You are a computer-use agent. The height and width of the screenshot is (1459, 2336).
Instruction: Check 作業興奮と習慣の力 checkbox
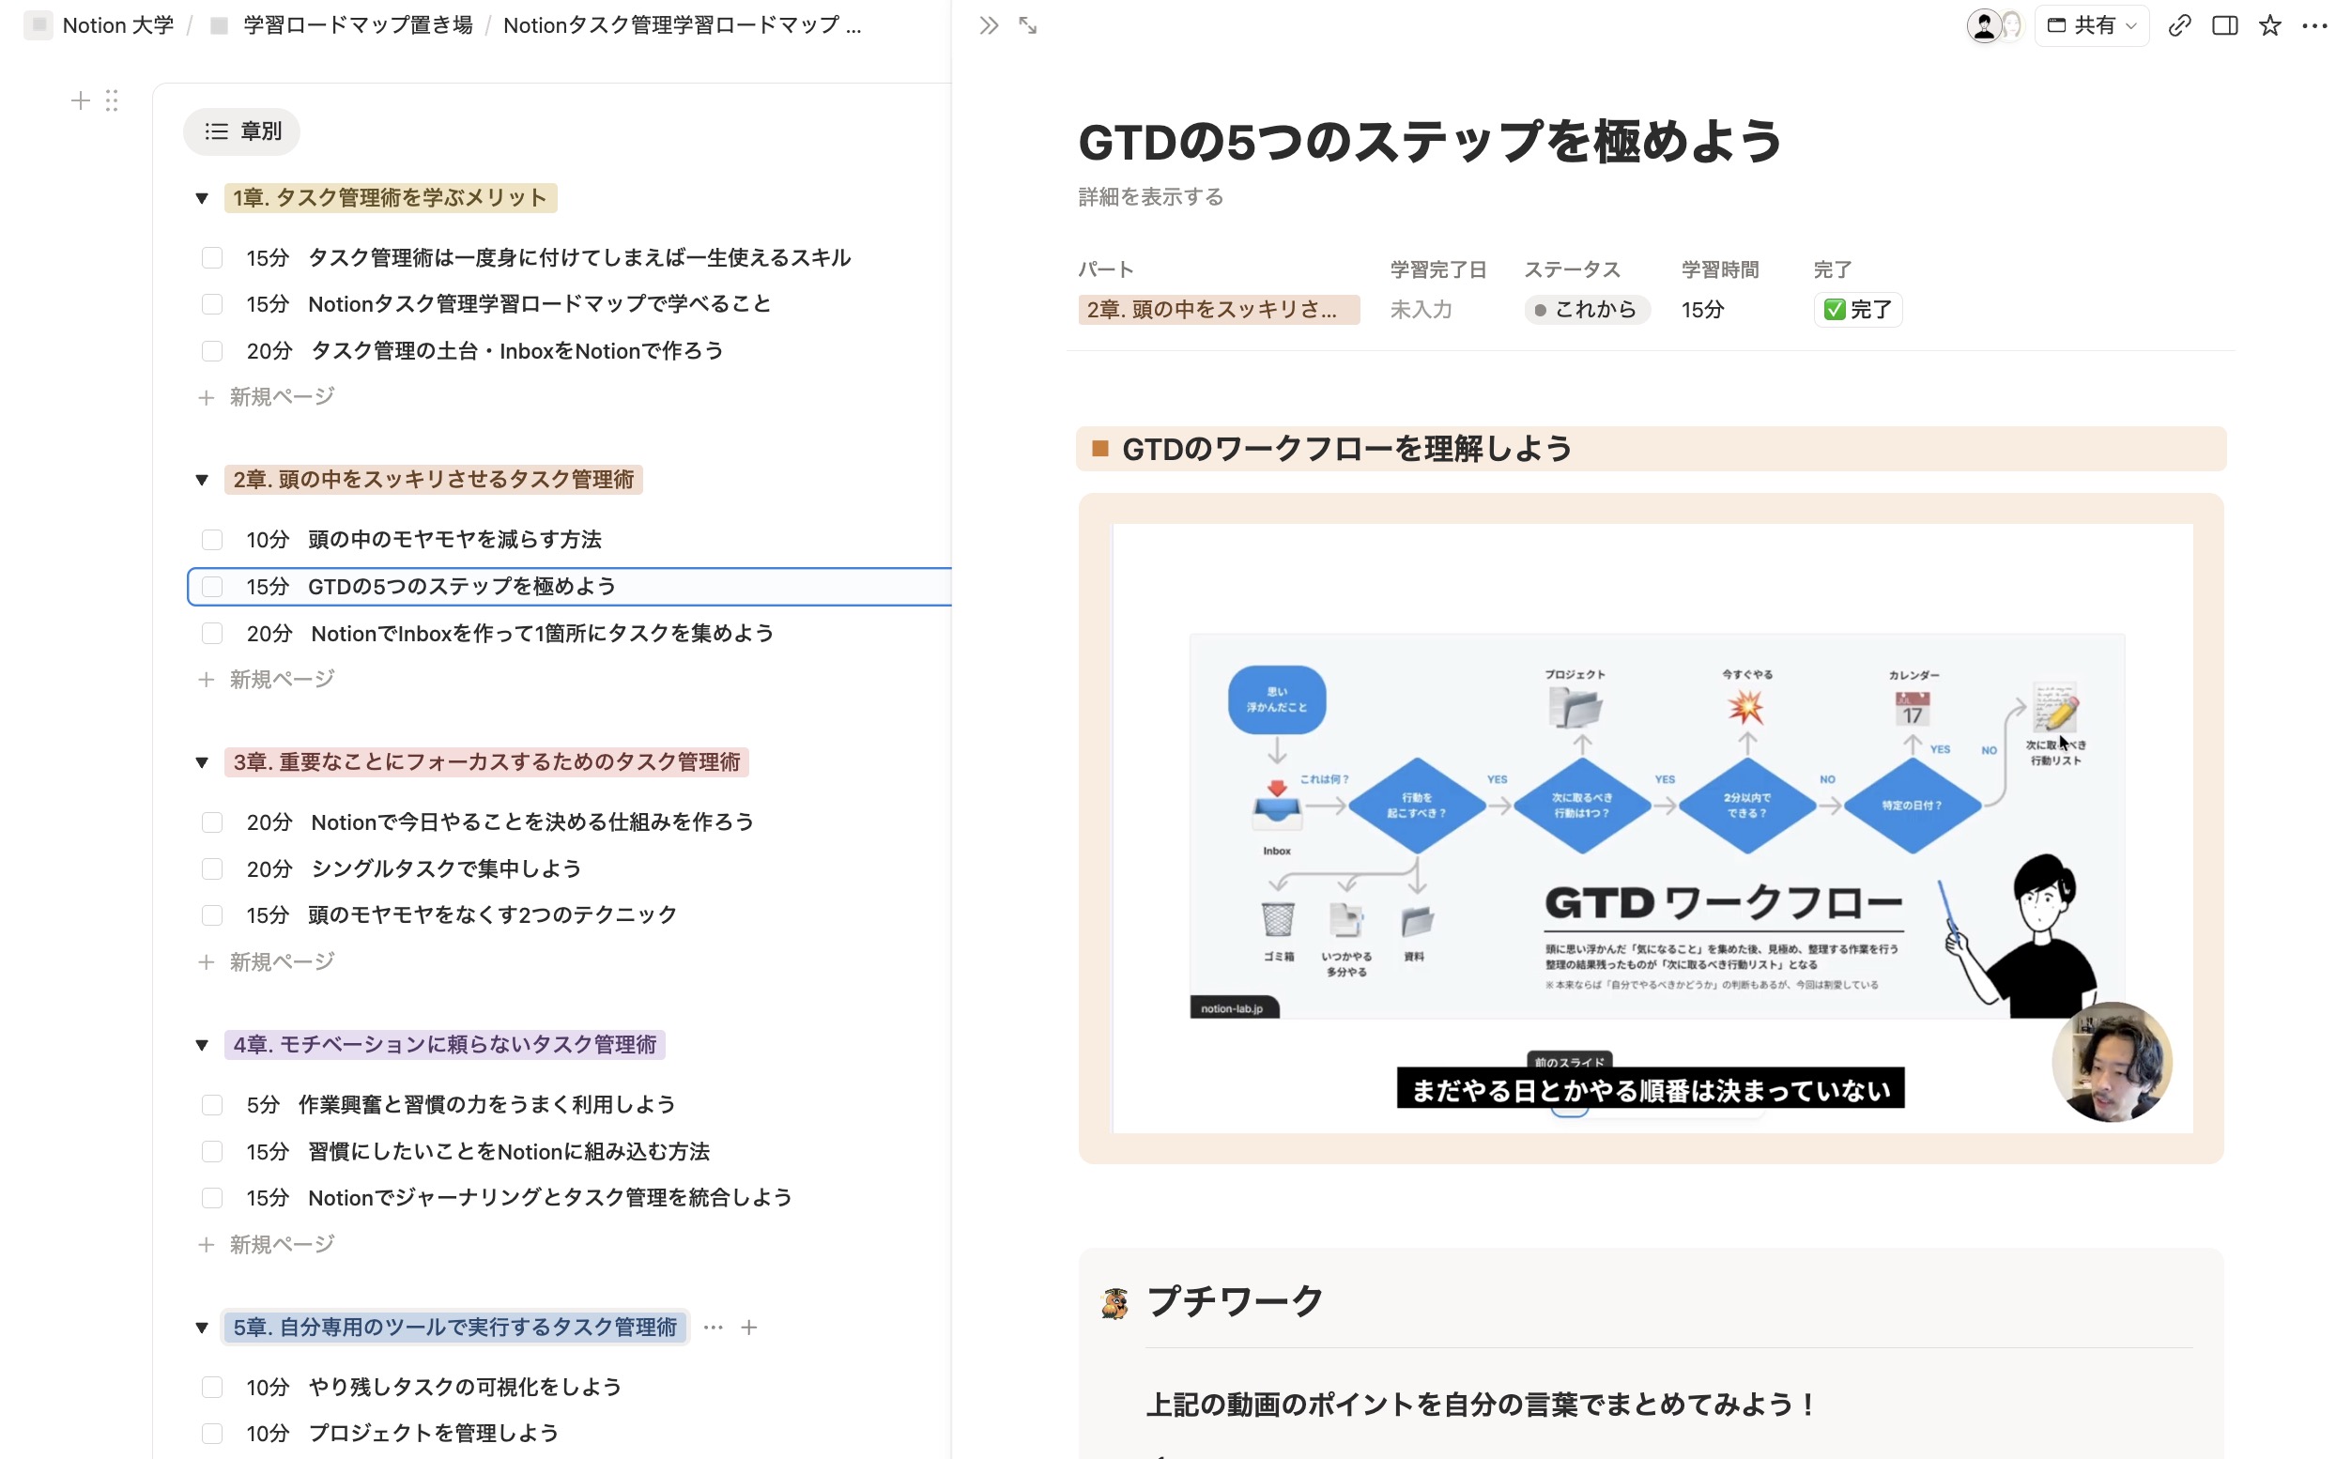[211, 1105]
